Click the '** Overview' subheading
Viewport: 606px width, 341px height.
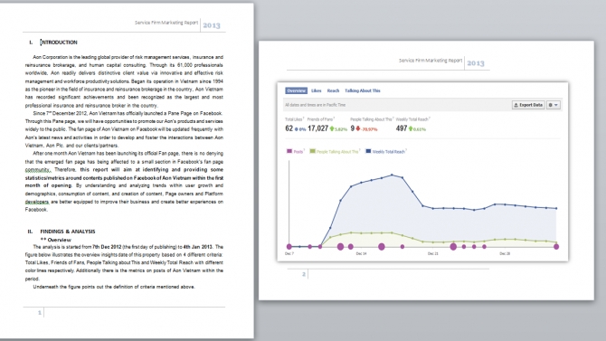coord(56,240)
